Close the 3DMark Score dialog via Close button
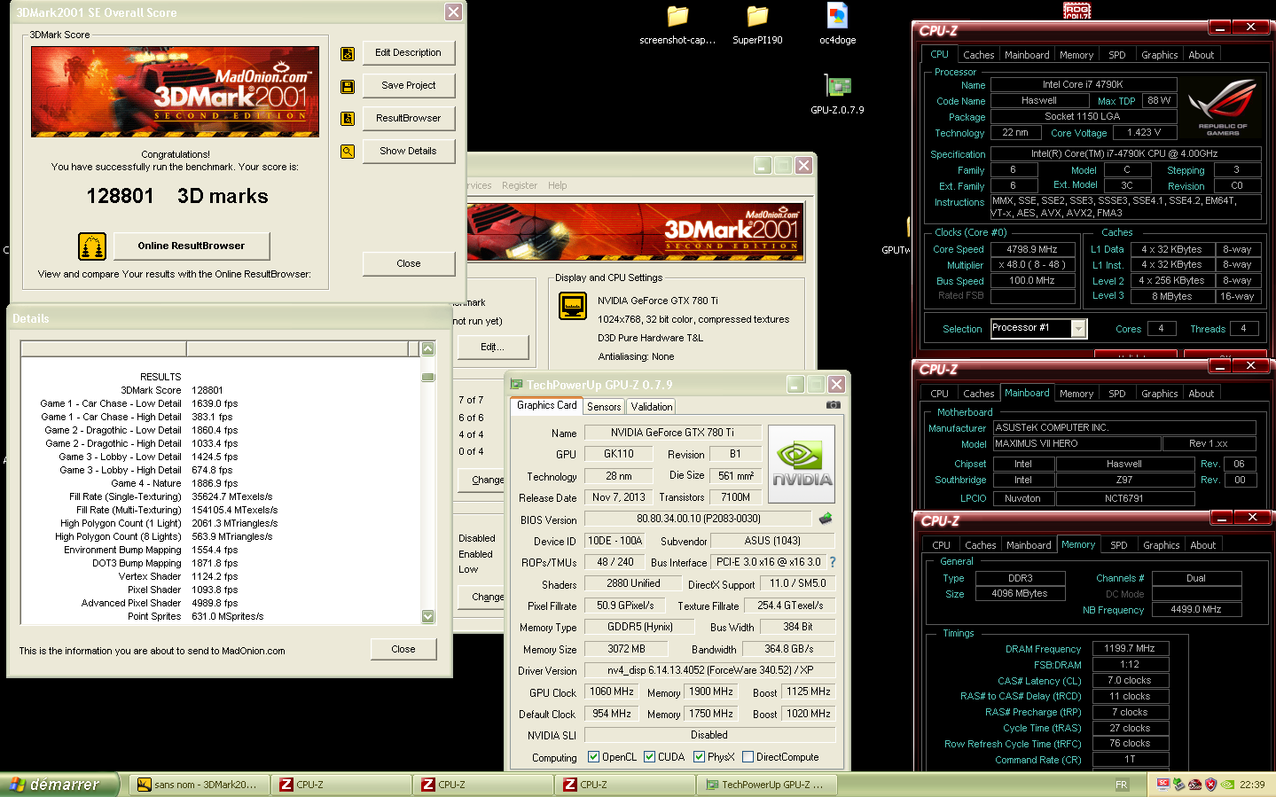This screenshot has height=797, width=1276. [x=408, y=263]
